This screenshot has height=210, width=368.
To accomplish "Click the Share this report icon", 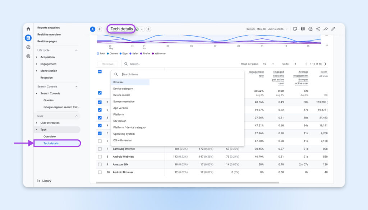I will 318,29.
